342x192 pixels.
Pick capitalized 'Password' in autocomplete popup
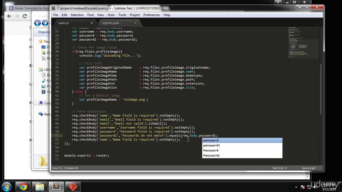(242, 150)
